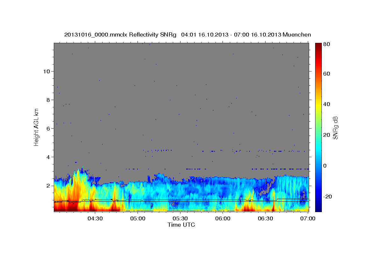Click the height axis label 6

point(48,128)
